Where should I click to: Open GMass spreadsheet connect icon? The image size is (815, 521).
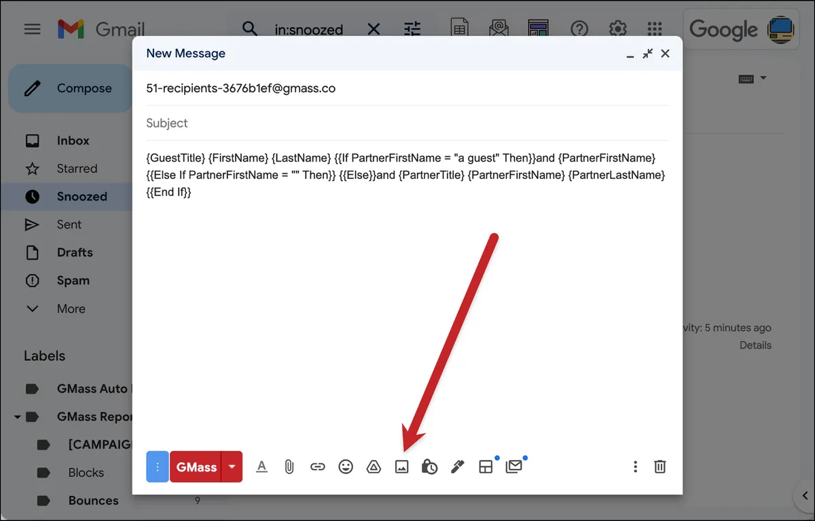(x=460, y=28)
